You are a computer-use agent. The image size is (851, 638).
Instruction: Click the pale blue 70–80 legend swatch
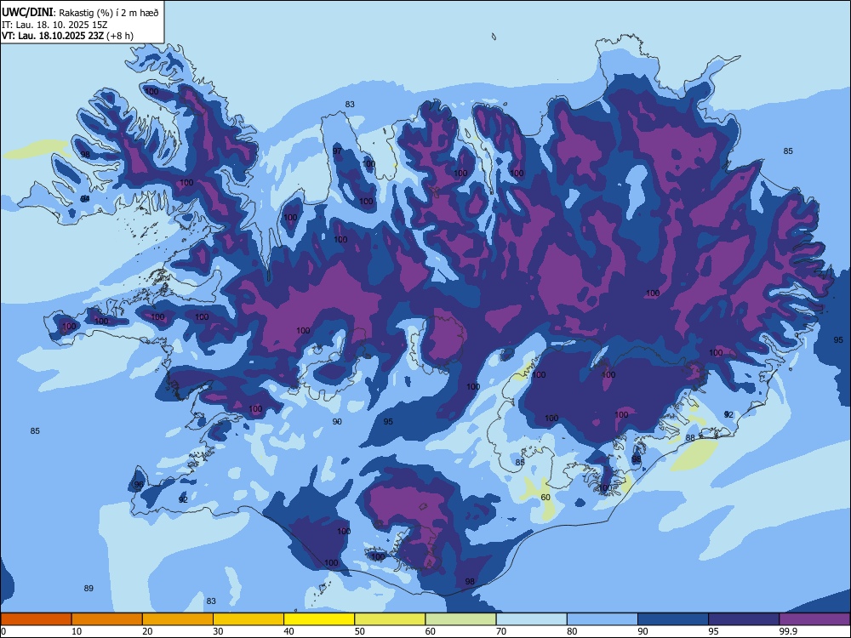(531, 619)
